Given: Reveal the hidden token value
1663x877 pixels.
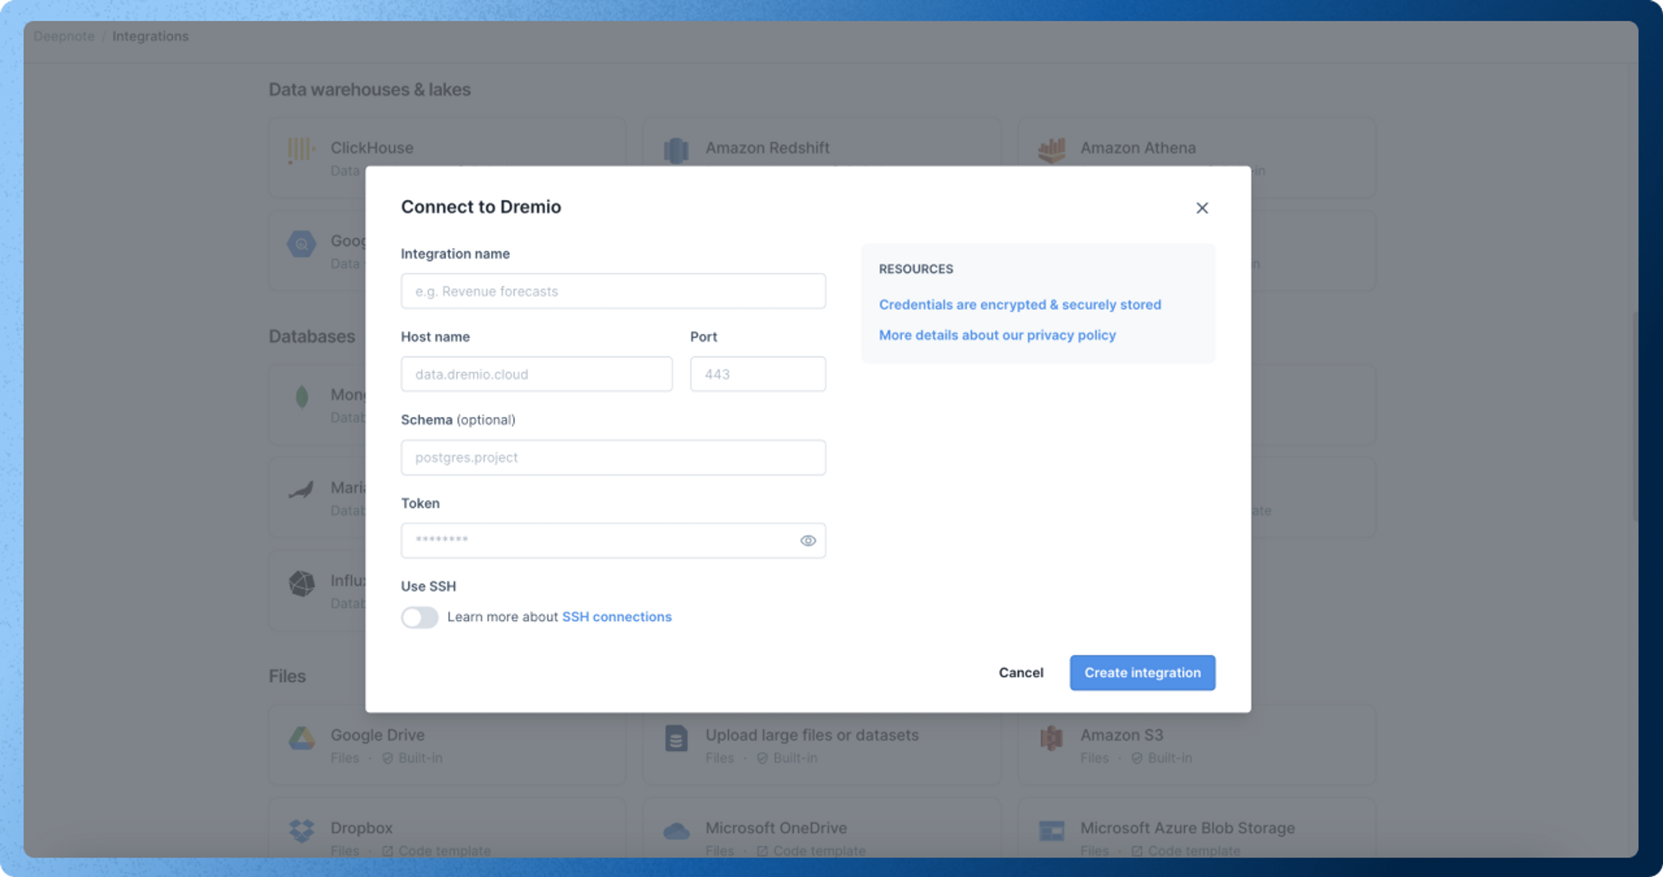Looking at the screenshot, I should click(x=808, y=540).
